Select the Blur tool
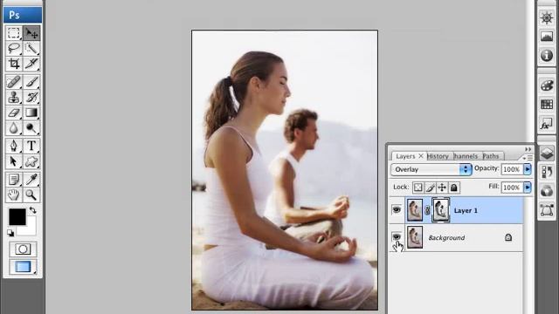559x314 pixels. pyautogui.click(x=14, y=128)
